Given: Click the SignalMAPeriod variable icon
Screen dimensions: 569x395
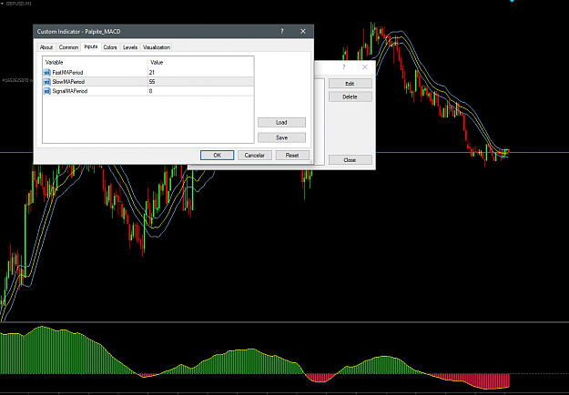Looking at the screenshot, I should pos(46,91).
